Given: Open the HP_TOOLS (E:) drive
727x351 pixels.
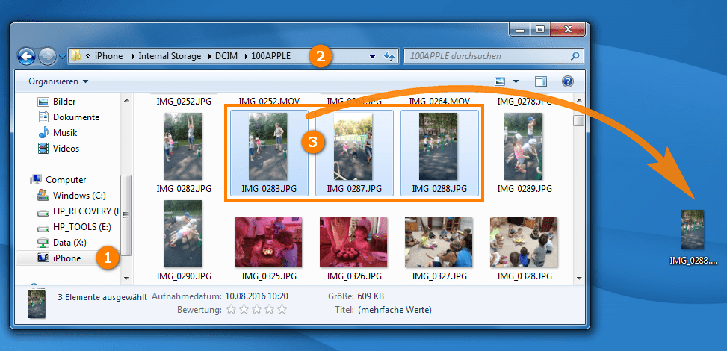Looking at the screenshot, I should coord(74,227).
